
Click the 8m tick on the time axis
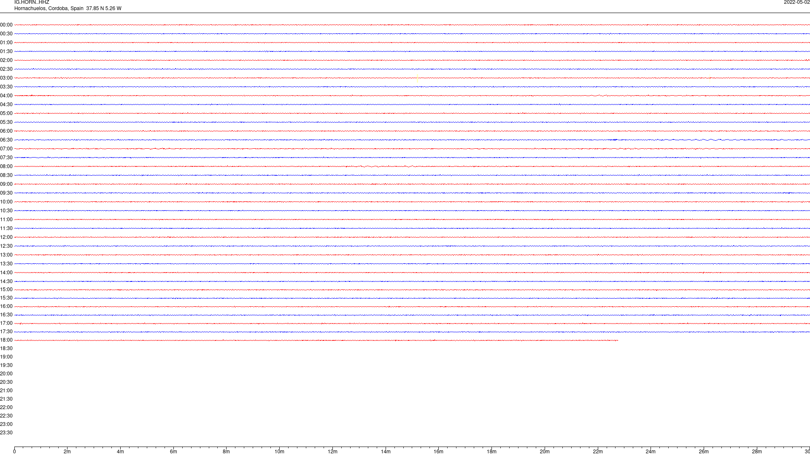[x=226, y=452]
